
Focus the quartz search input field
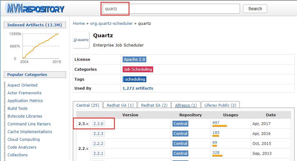click(171, 9)
